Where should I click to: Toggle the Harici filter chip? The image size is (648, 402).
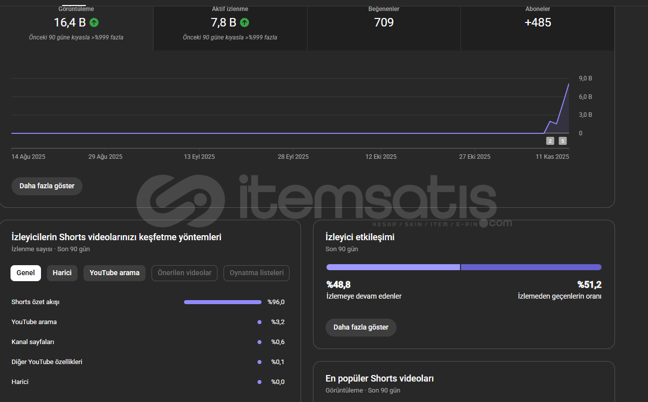[62, 273]
